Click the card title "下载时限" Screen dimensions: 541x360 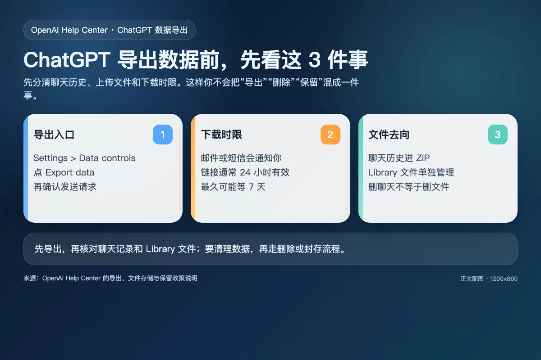221,135
